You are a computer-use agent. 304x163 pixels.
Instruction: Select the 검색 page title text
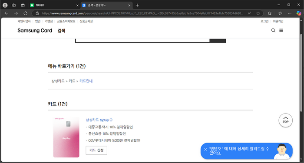click(61, 31)
